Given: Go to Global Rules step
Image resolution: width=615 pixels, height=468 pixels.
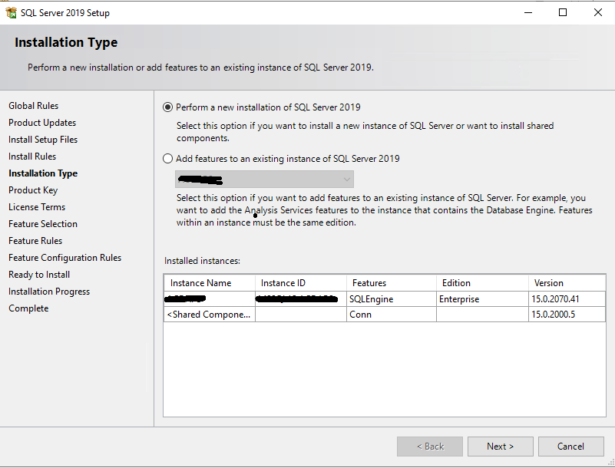Looking at the screenshot, I should tap(34, 106).
